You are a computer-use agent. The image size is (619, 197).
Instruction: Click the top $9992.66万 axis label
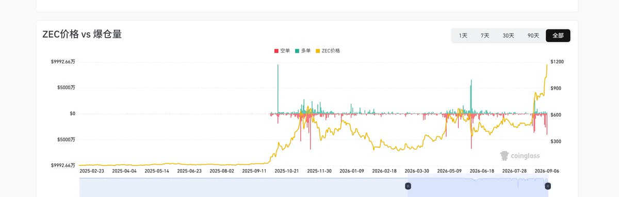(x=63, y=62)
